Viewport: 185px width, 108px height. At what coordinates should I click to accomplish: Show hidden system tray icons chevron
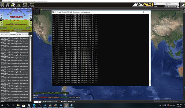160,106
